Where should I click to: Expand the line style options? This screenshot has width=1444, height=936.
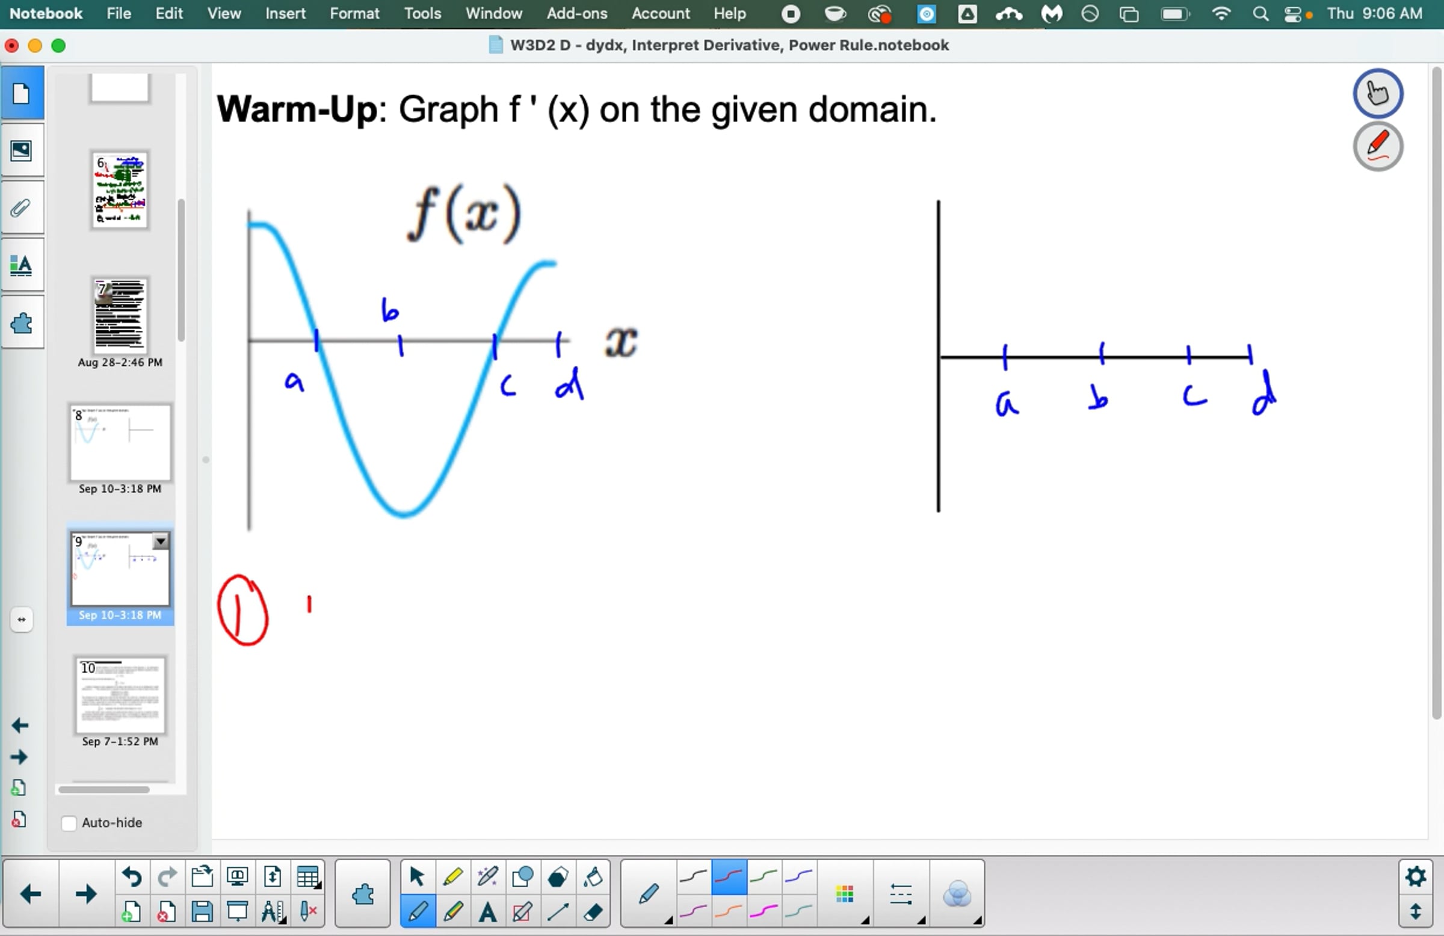coord(901,894)
